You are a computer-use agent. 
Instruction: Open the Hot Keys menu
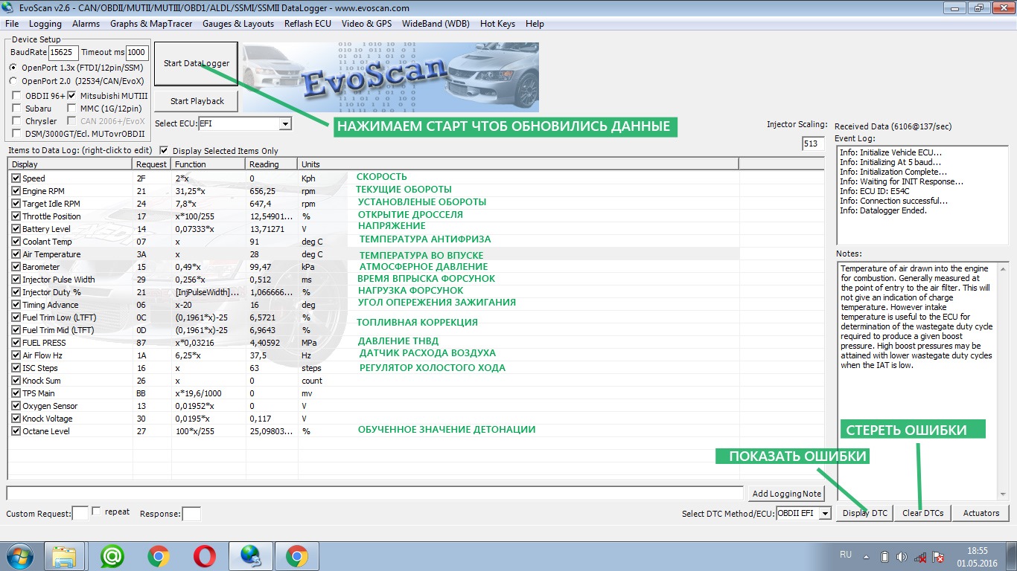497,24
